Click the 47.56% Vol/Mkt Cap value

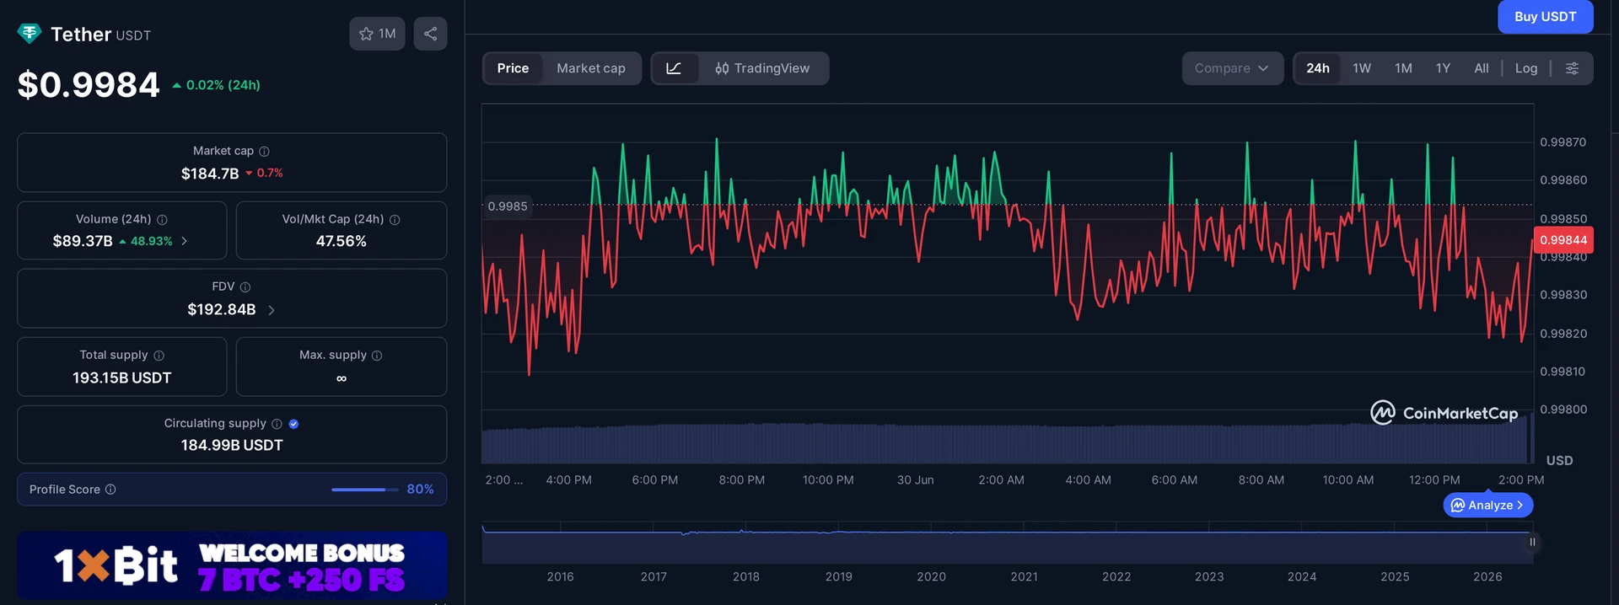coord(341,241)
